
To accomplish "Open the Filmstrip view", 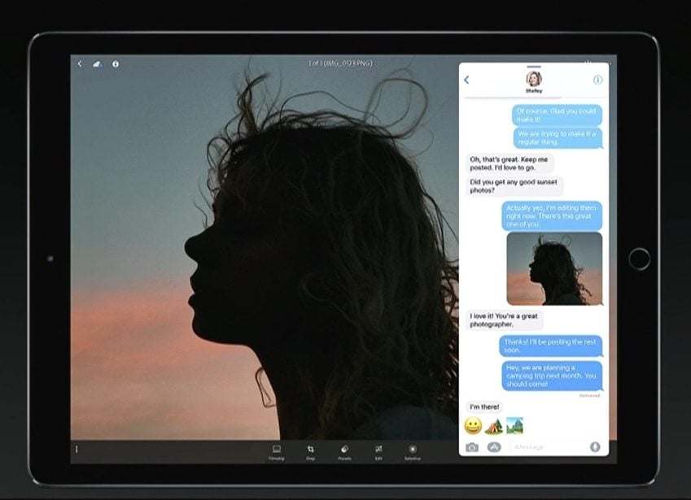I will (x=276, y=450).
